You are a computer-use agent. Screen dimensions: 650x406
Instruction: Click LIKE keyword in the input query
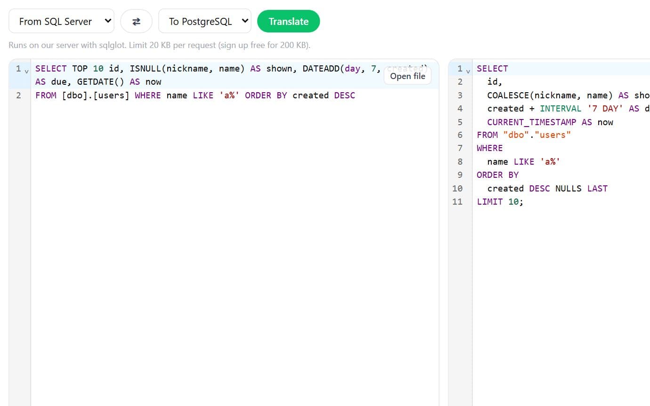[x=203, y=96]
